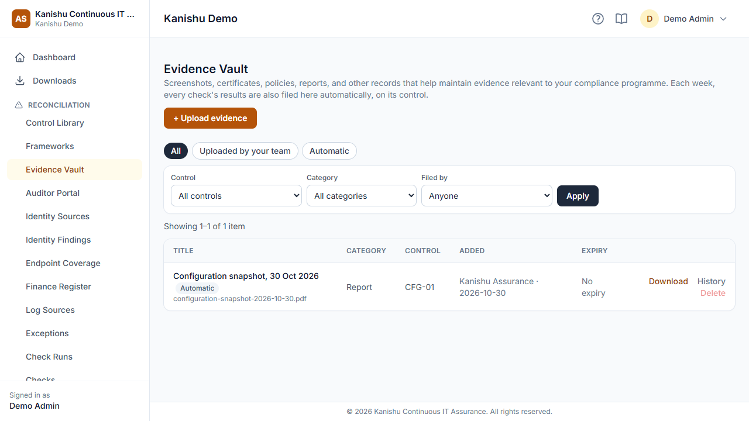Open the Filed by dropdown
Screen dimensions: 749x421
(487, 196)
